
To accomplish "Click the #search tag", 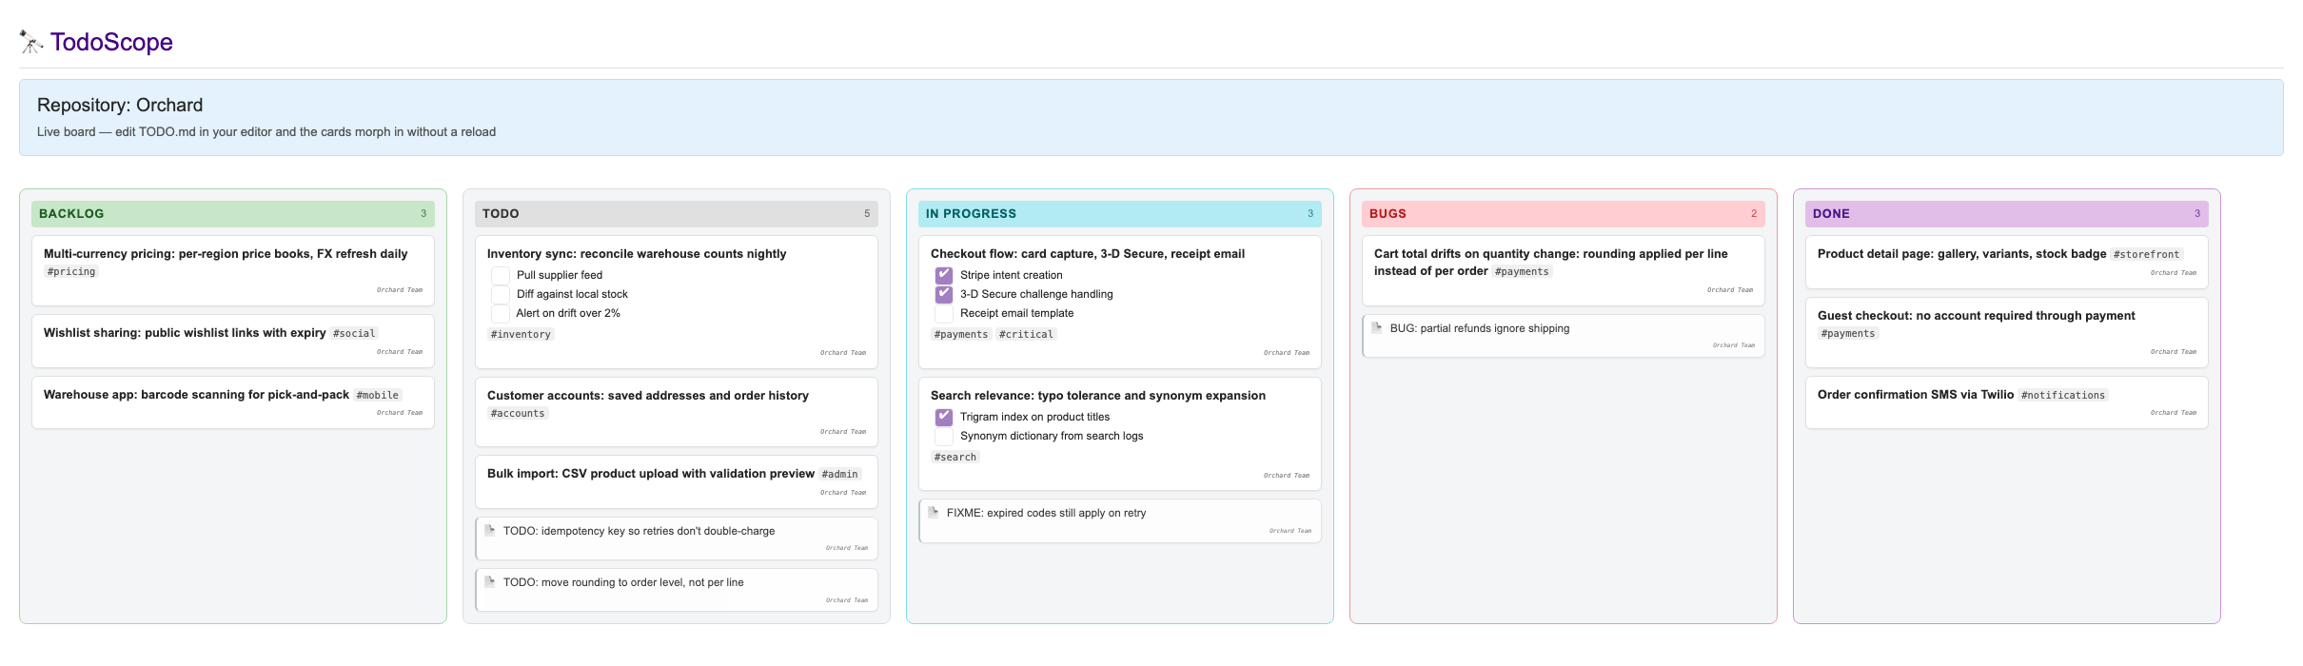I will (x=955, y=458).
